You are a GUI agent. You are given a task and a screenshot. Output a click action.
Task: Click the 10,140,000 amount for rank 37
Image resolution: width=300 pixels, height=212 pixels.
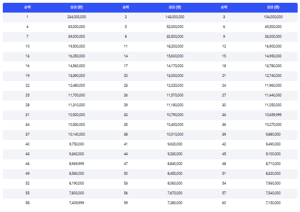[77, 134]
